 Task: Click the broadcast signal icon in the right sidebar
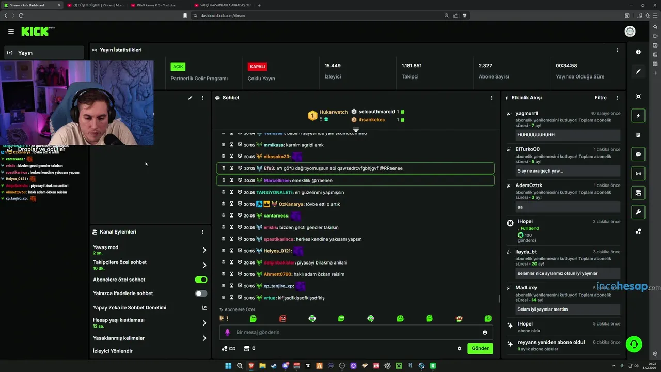[638, 174]
